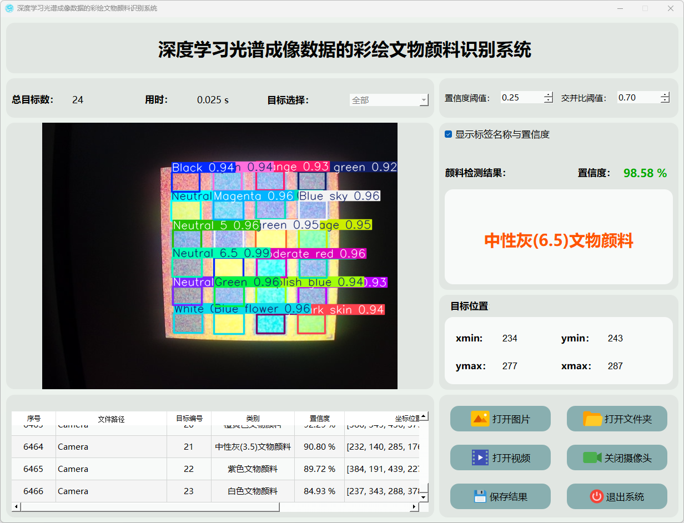This screenshot has height=523, width=684.
Task: Select the 紫色文物颜料 row in results table
Action: (253, 469)
